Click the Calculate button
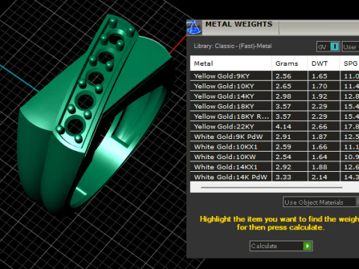The width and height of the screenshot is (359, 269). pyautogui.click(x=281, y=246)
